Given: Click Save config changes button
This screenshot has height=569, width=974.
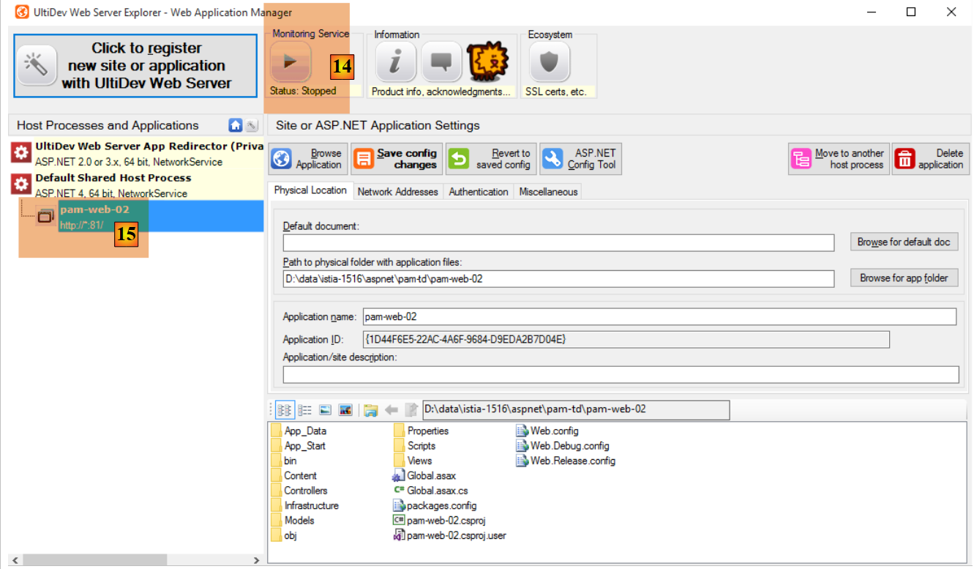Looking at the screenshot, I should 396,159.
